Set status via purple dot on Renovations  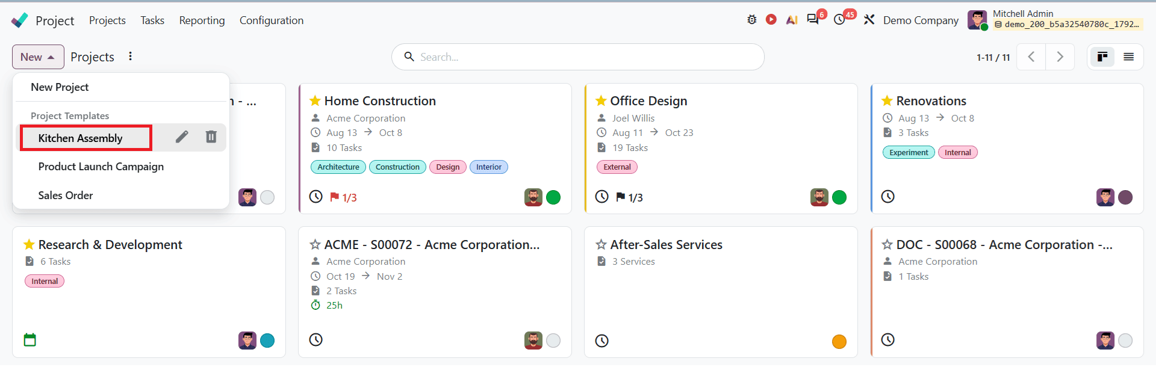tap(1125, 197)
